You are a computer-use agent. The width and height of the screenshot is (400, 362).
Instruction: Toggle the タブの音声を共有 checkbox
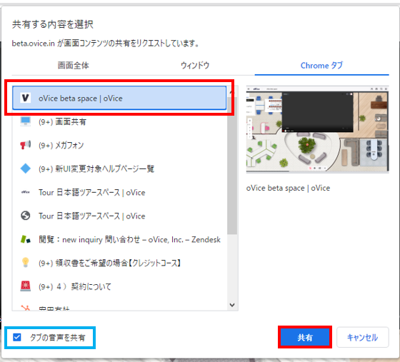point(17,338)
